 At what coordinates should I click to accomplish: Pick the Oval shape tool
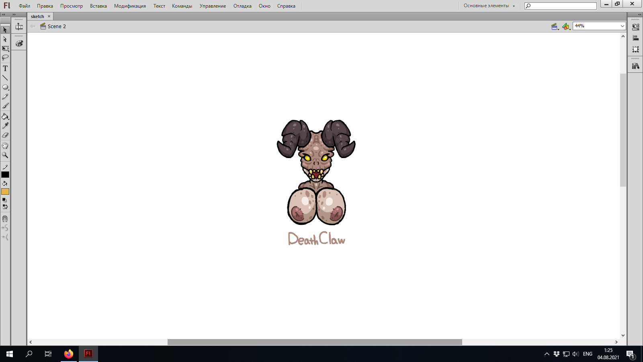pyautogui.click(x=5, y=87)
